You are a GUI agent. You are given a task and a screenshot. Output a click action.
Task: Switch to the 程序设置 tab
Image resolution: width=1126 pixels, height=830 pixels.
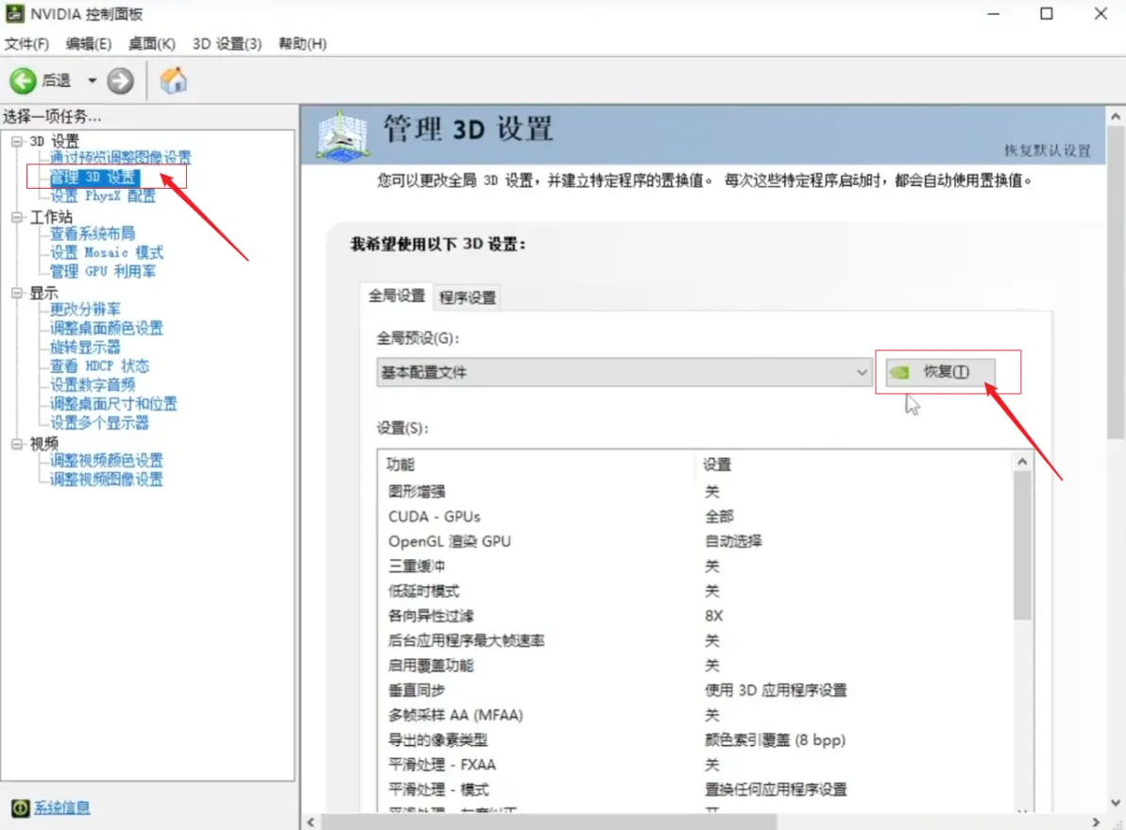coord(468,297)
